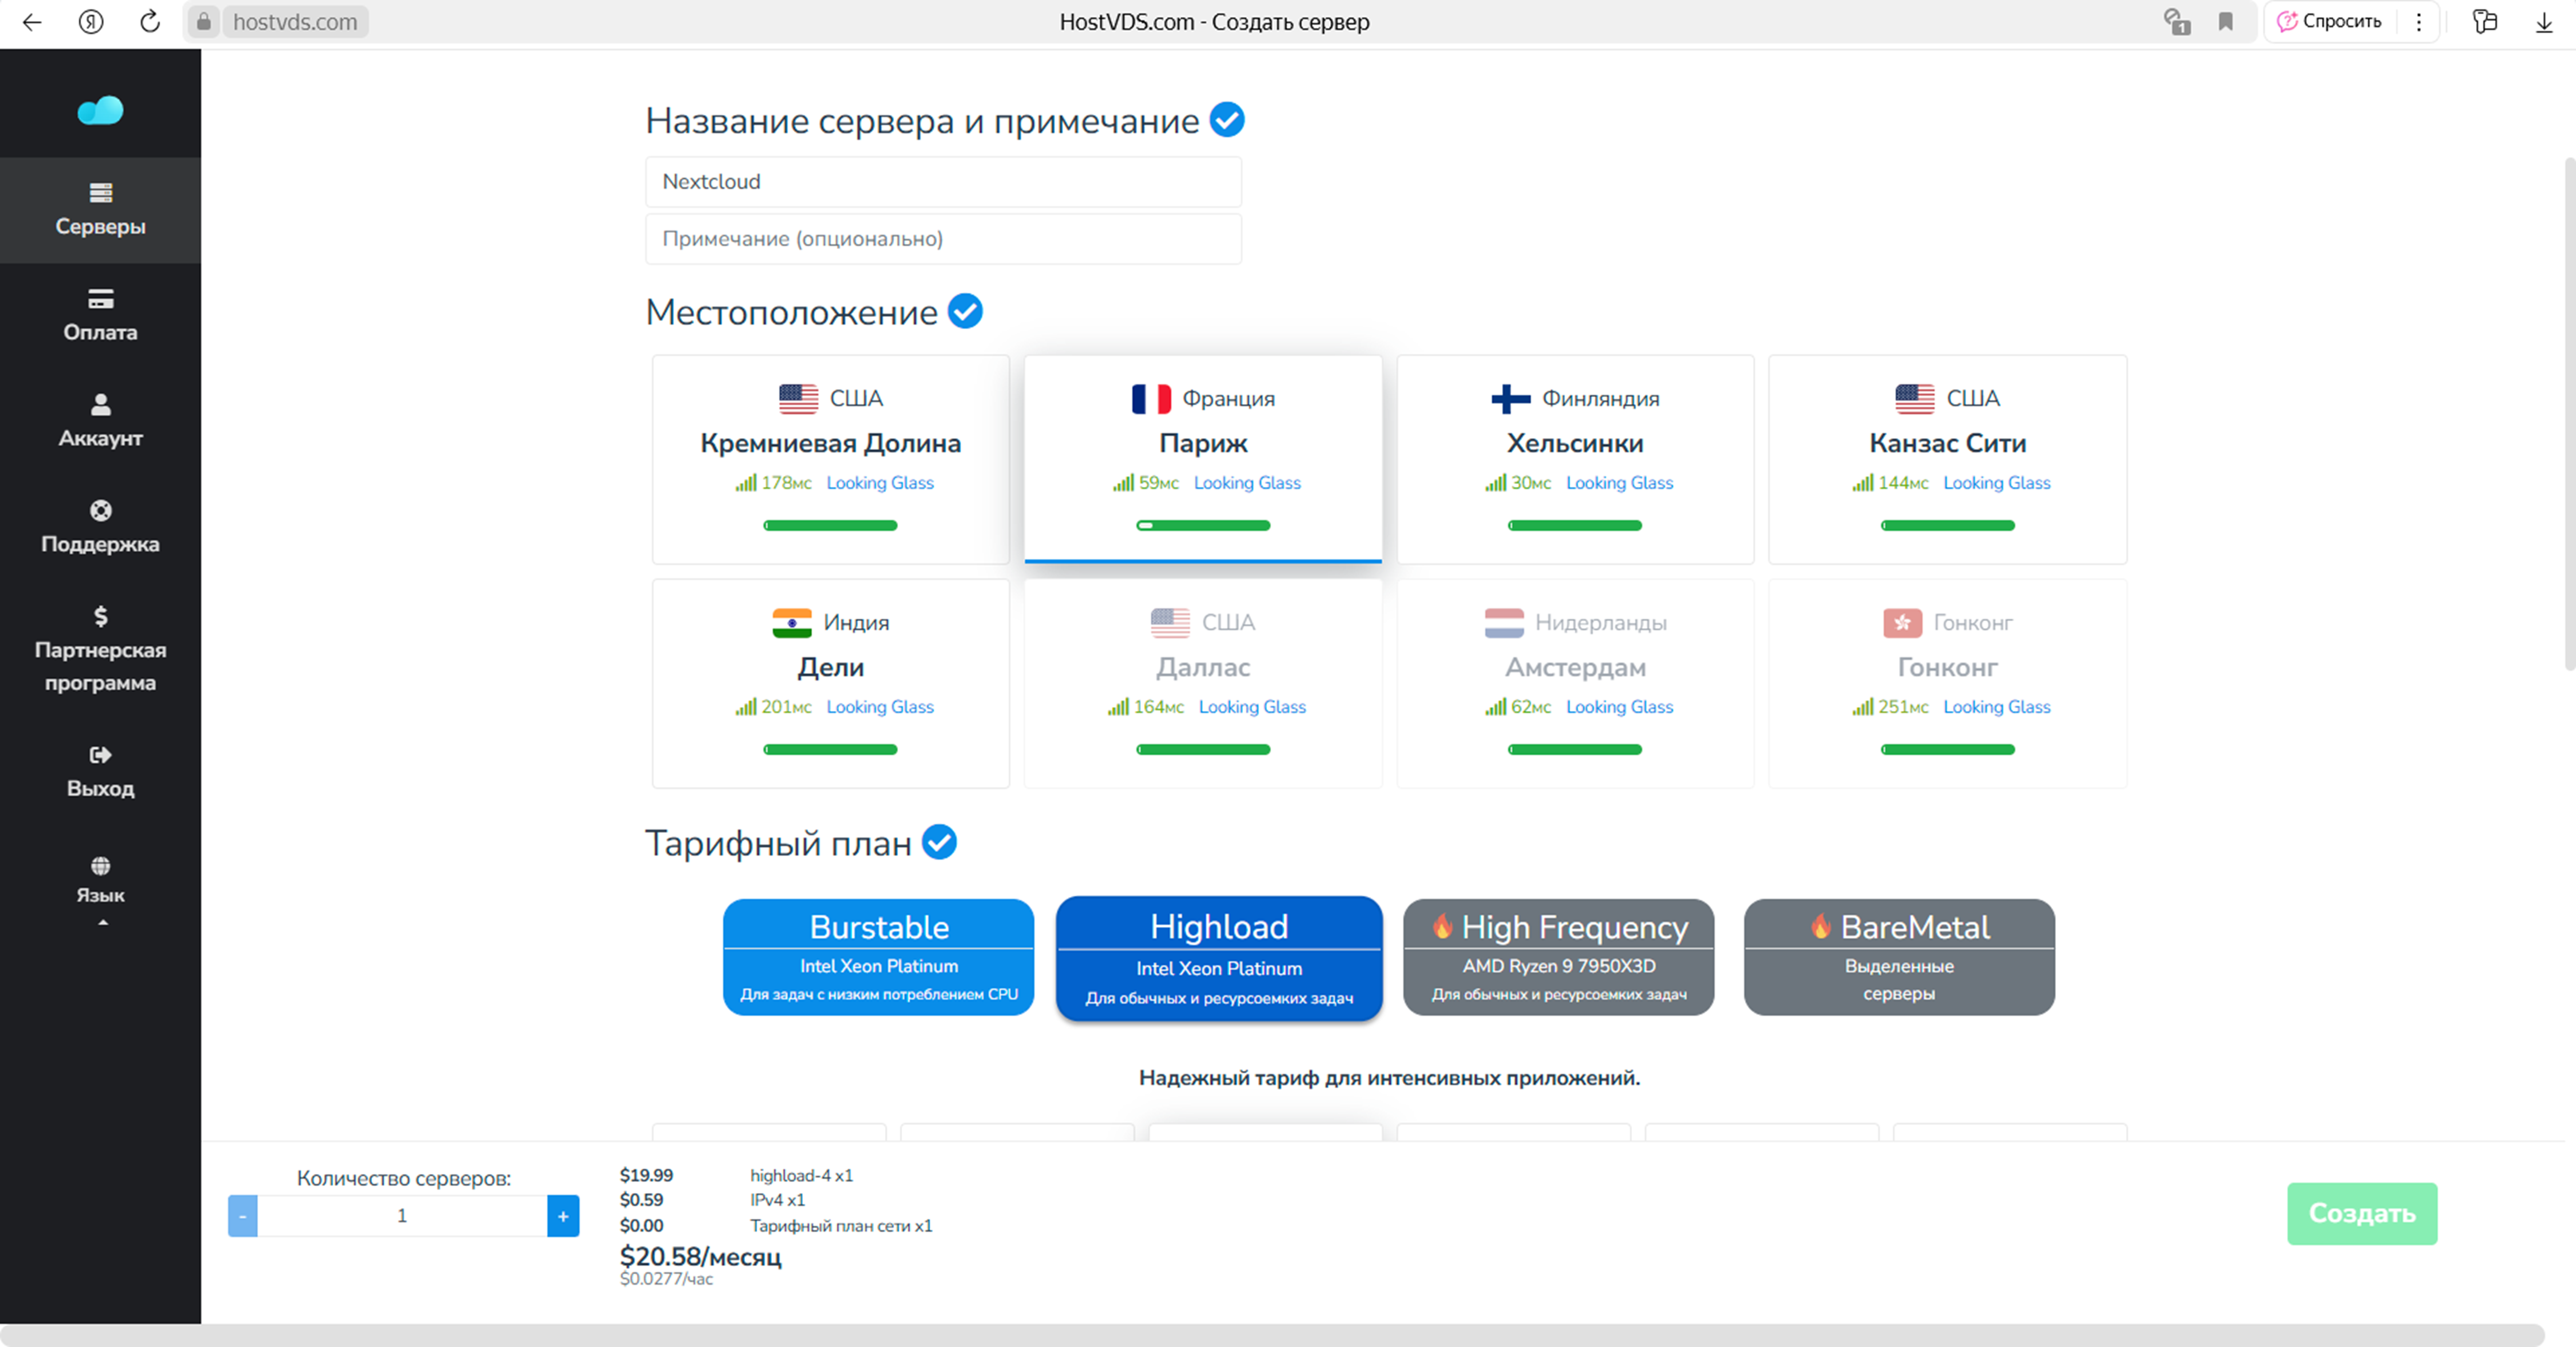Click the HostVDS cloud logo

[x=100, y=110]
